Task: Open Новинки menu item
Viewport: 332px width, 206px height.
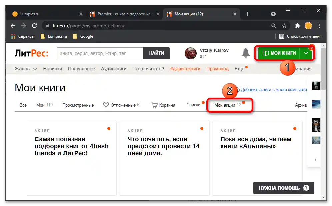Action: tap(53, 69)
